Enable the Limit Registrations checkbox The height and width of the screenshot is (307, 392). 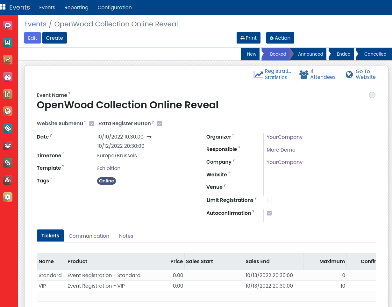point(269,200)
